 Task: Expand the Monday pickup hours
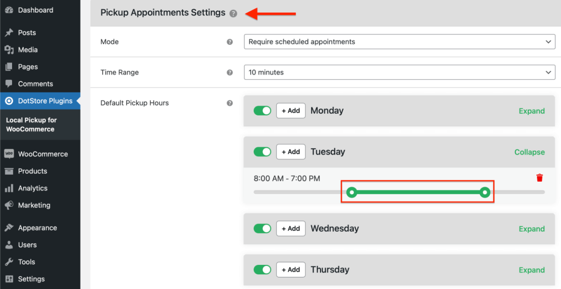pyautogui.click(x=531, y=111)
